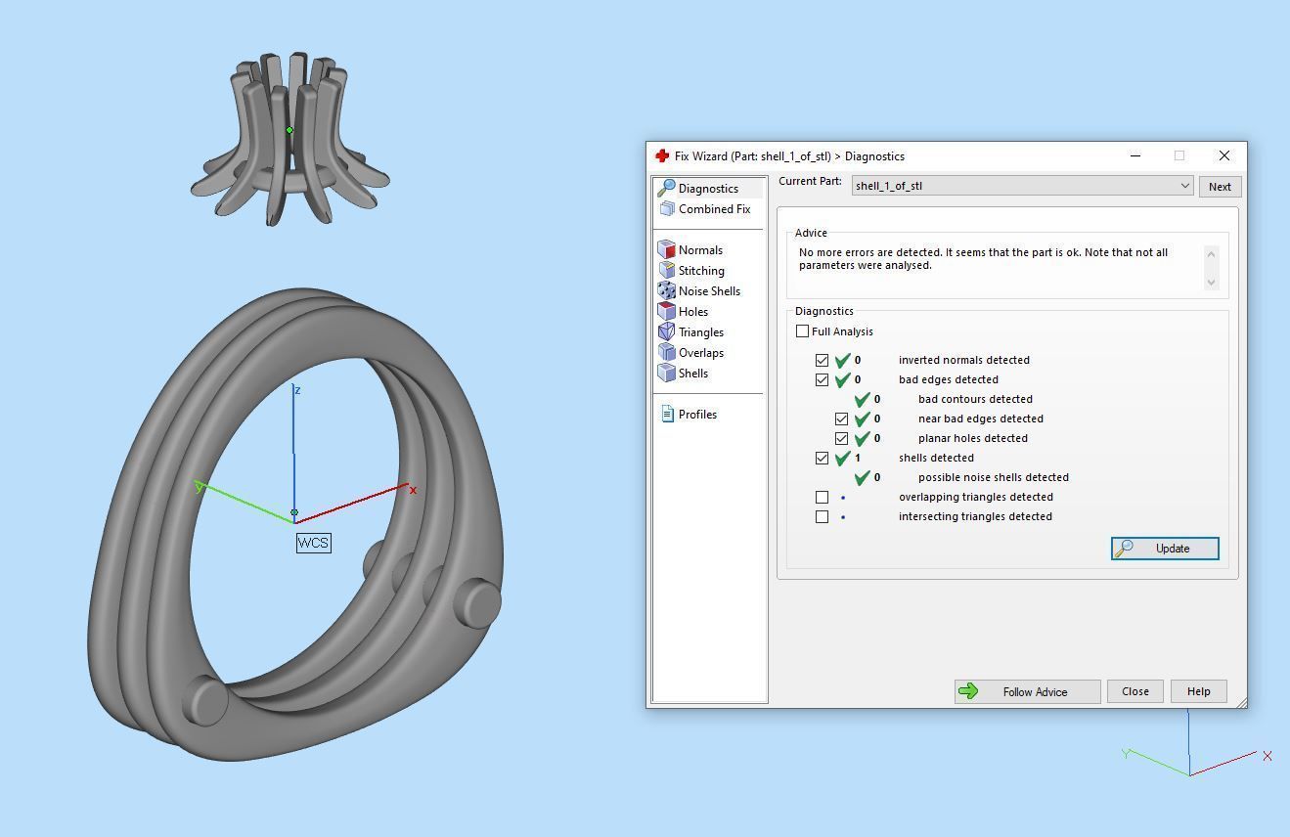
Task: Click the "planar holes detected" label
Action: (973, 438)
